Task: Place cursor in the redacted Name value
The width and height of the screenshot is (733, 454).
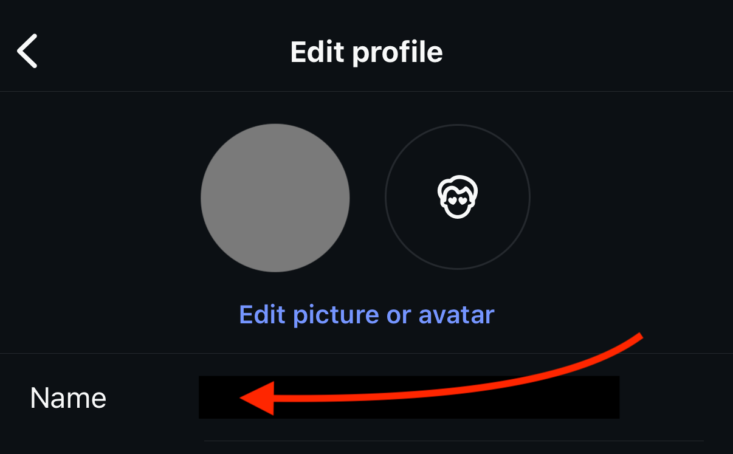Action: tap(408, 397)
